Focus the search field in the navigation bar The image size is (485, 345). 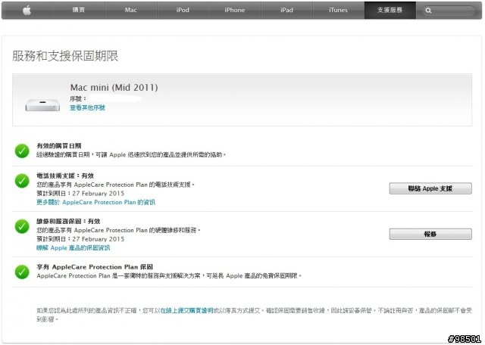[447, 11]
